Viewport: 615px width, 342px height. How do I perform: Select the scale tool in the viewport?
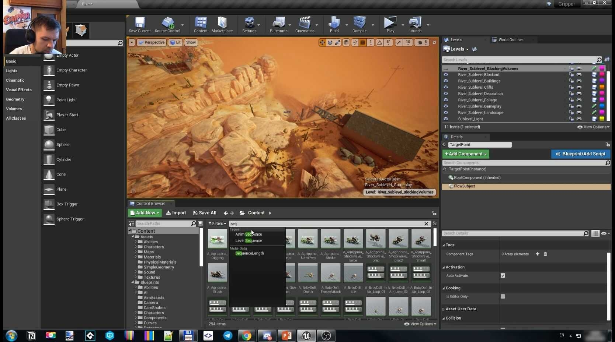tap(338, 43)
